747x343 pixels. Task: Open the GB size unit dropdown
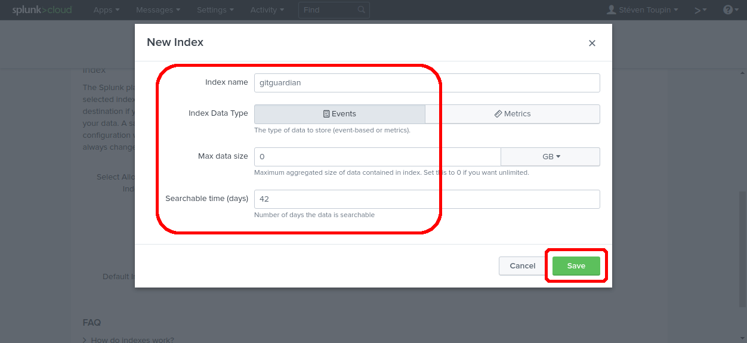point(550,157)
